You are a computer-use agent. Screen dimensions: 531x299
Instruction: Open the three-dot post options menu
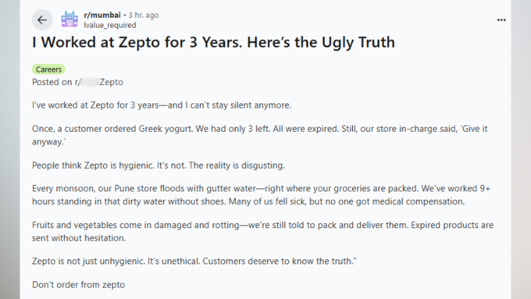click(x=501, y=20)
